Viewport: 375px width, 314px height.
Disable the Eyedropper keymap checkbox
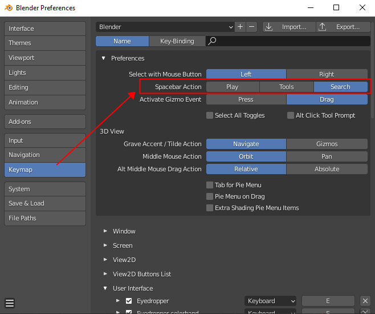(x=129, y=301)
